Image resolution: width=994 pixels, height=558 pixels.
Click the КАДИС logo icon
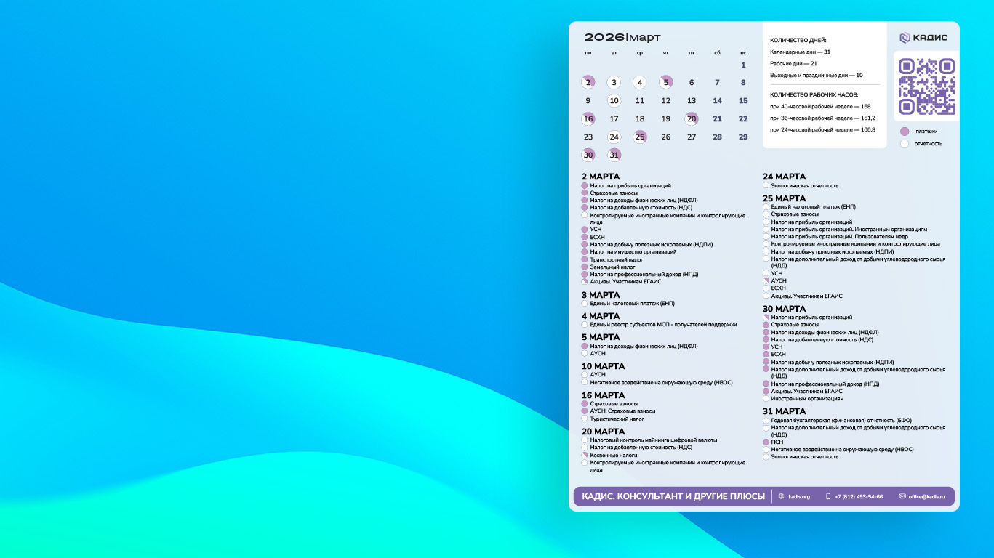(905, 39)
